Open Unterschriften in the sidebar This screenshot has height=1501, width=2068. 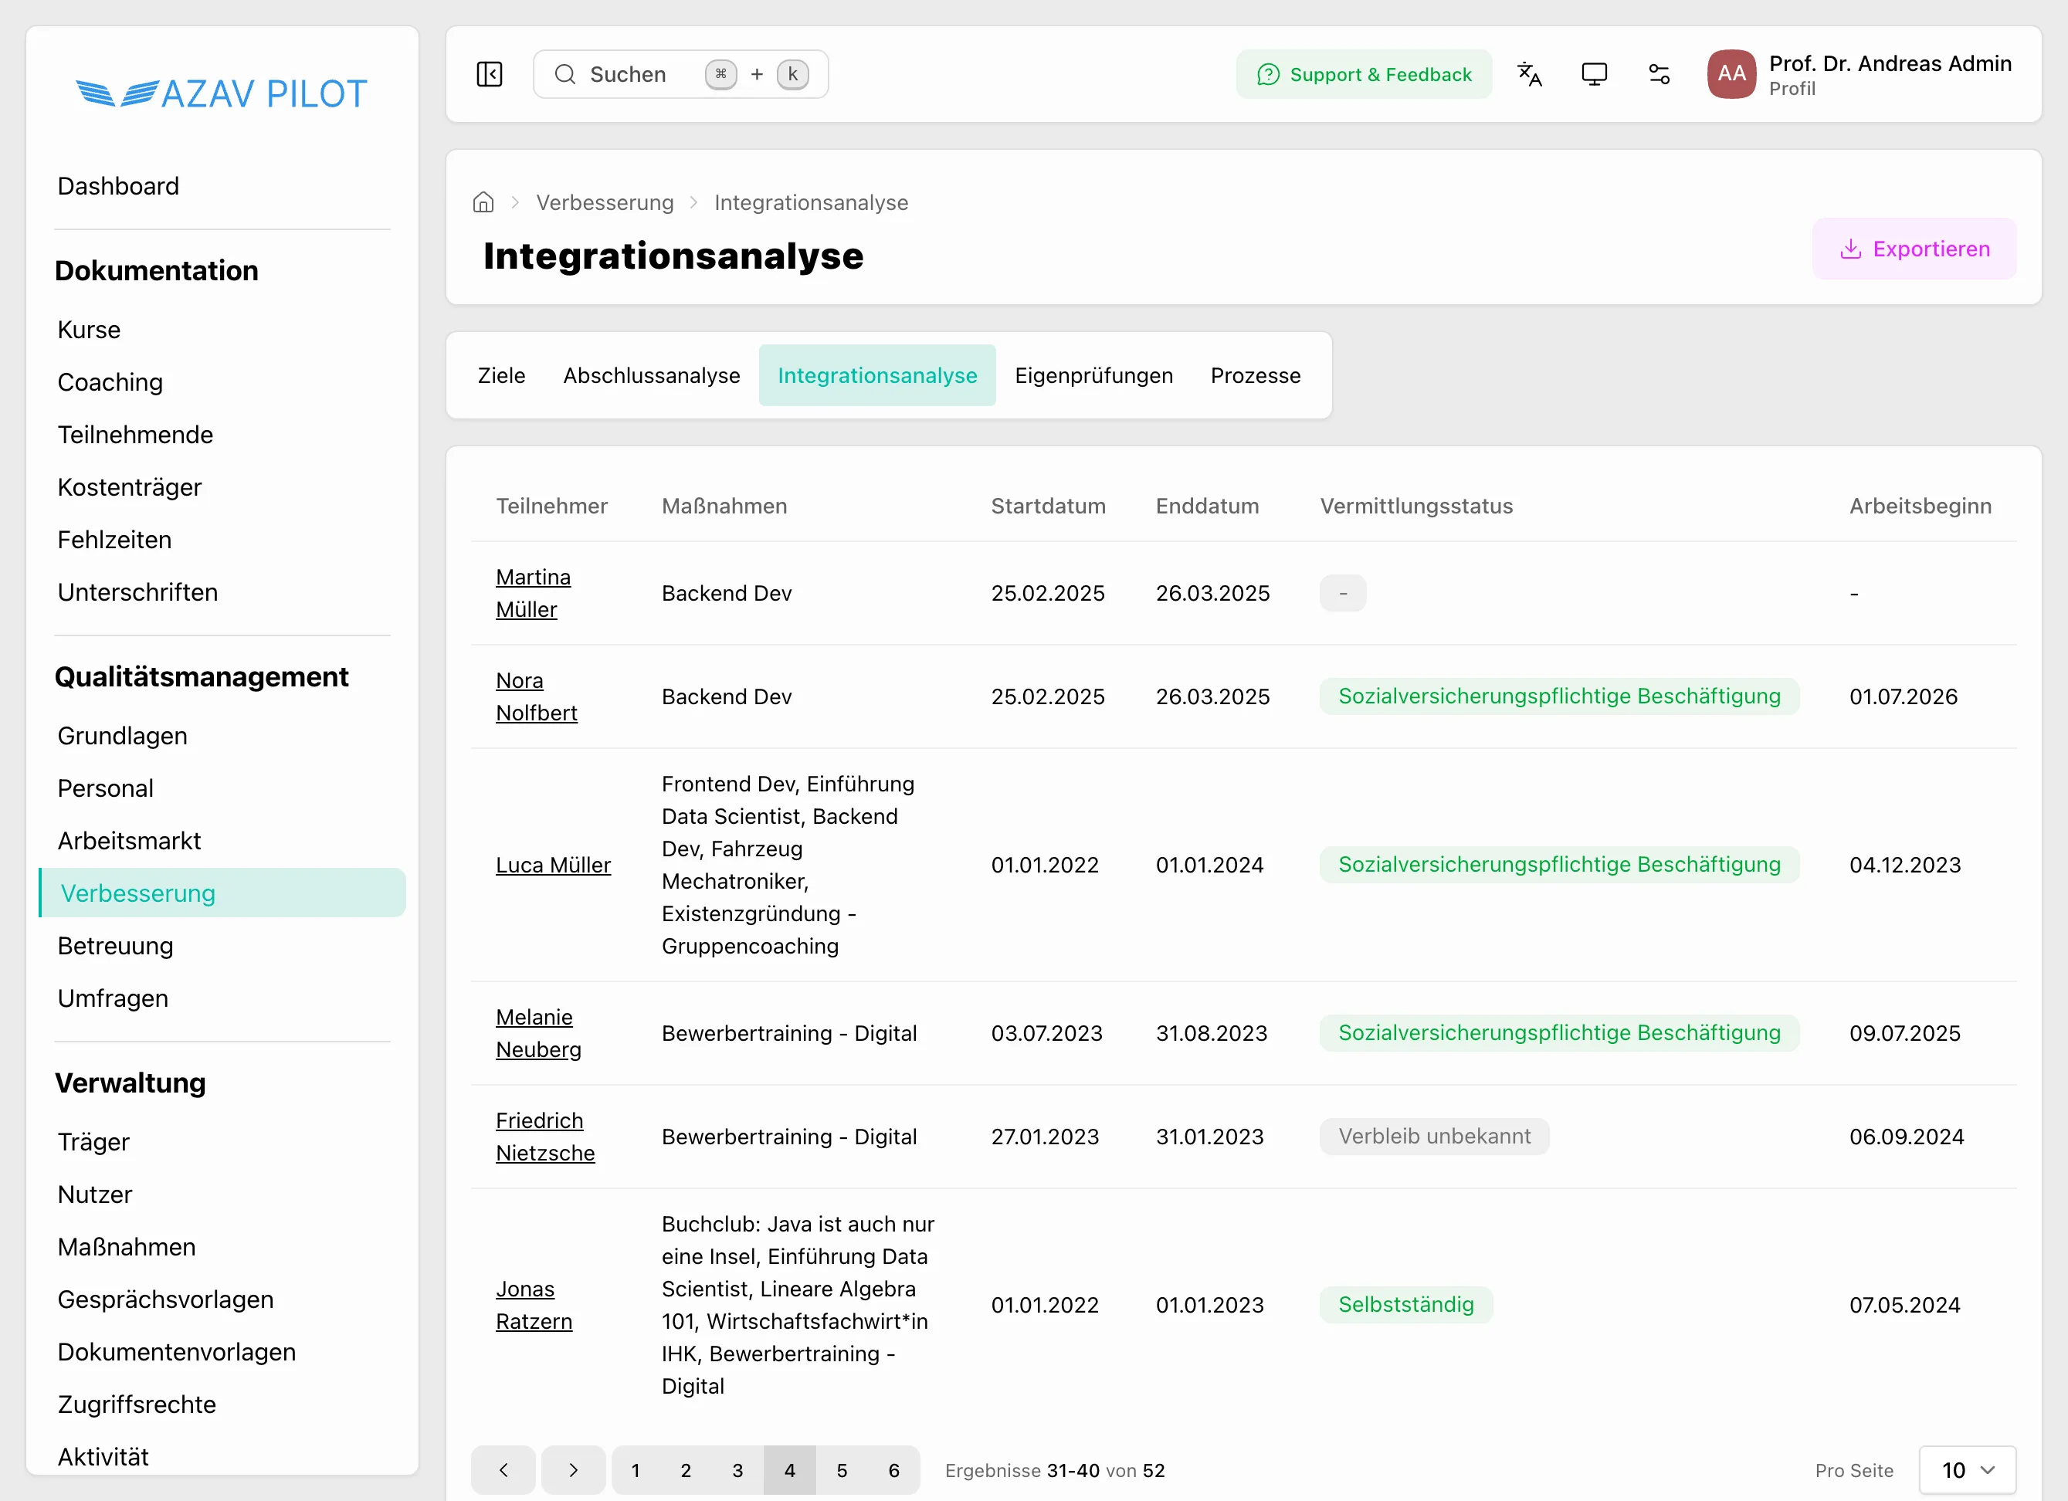tap(137, 591)
